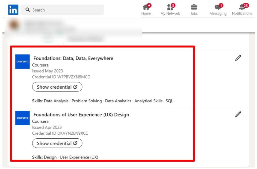
Task: Click 'Issued May 2023' text
Action: [47, 71]
